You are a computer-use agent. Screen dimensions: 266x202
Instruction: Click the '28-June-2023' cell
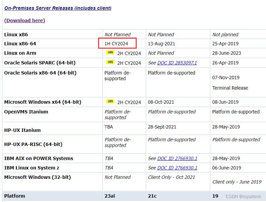tap(227, 53)
